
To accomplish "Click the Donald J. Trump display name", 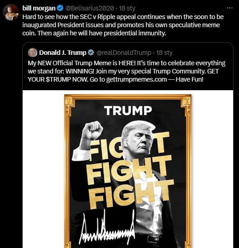I will [x=63, y=53].
